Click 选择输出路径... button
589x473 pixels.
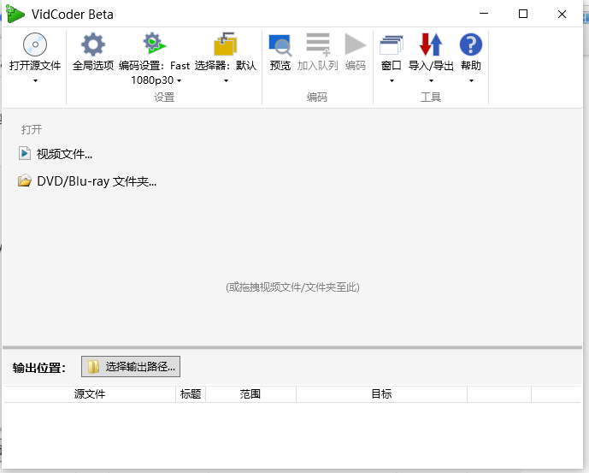pyautogui.click(x=131, y=367)
